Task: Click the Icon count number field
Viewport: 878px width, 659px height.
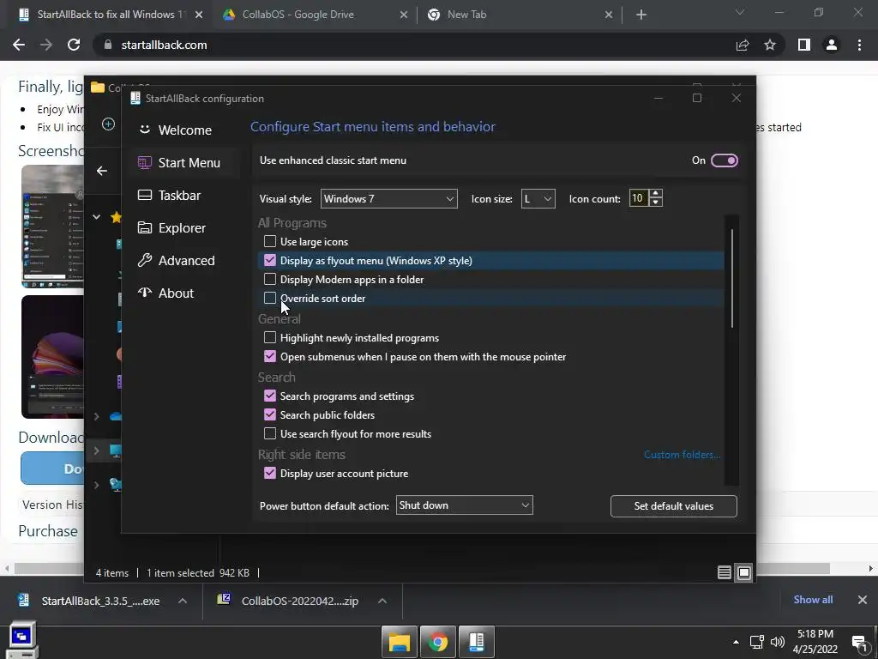Action: point(639,198)
